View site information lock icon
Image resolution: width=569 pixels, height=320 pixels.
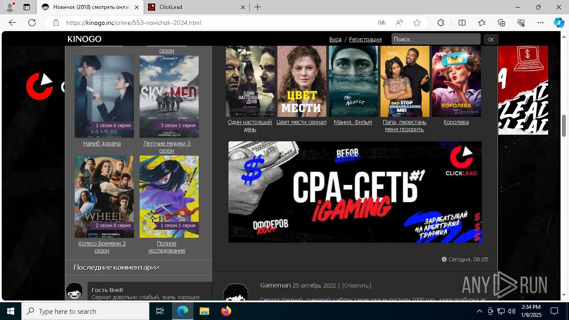point(56,23)
